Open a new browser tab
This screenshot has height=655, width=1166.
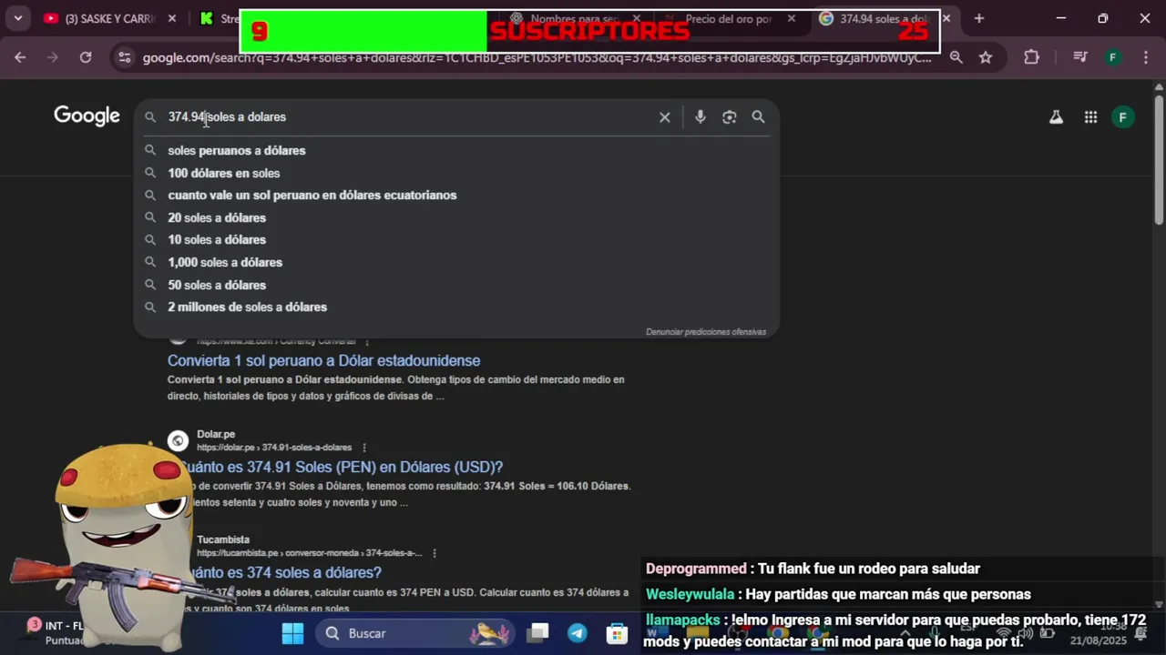(979, 18)
